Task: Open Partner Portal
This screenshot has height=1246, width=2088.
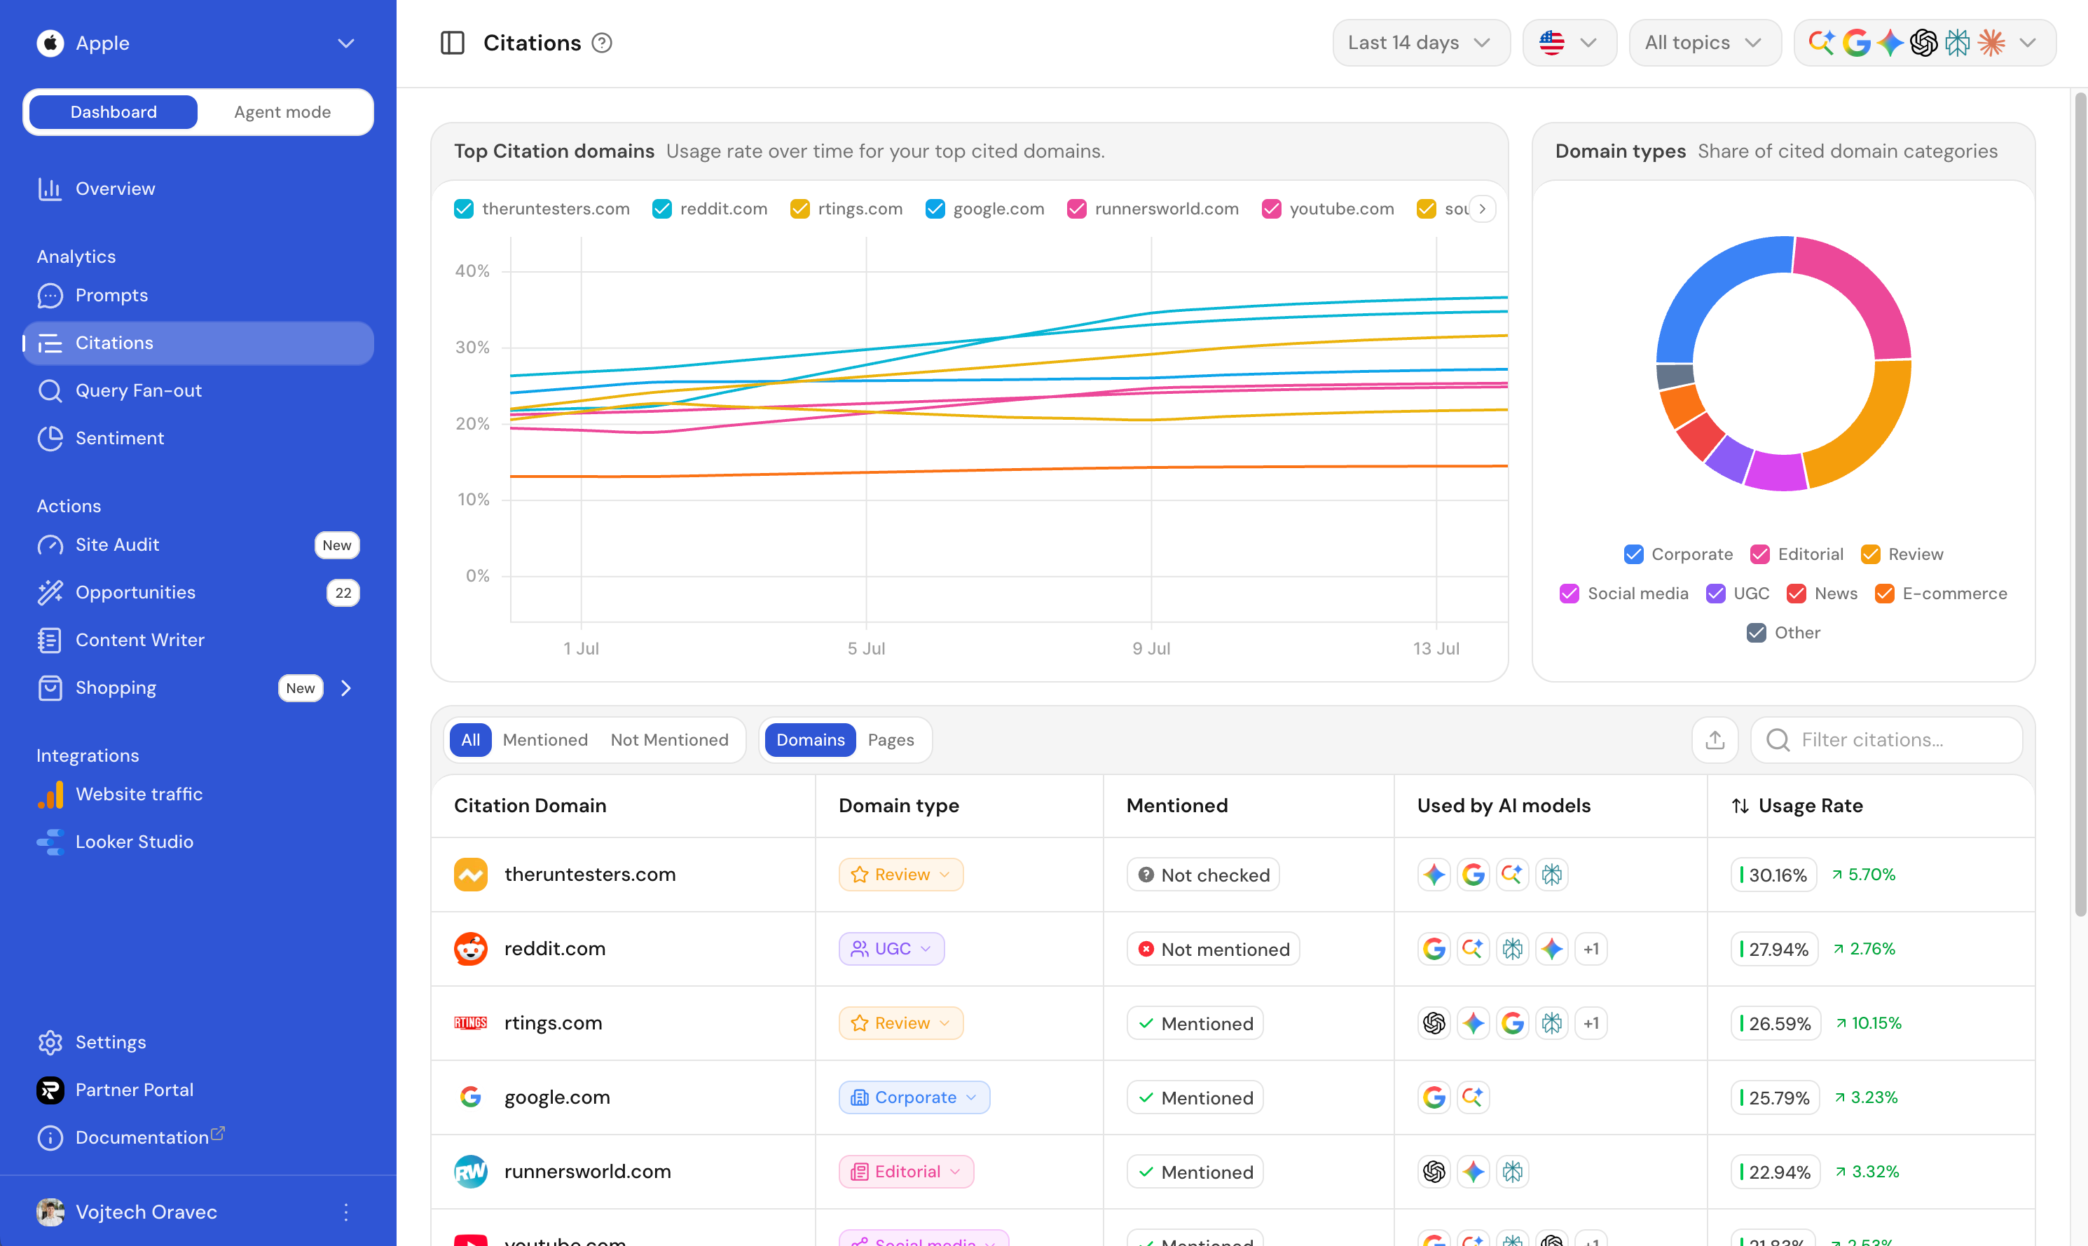Action: tap(198, 1089)
